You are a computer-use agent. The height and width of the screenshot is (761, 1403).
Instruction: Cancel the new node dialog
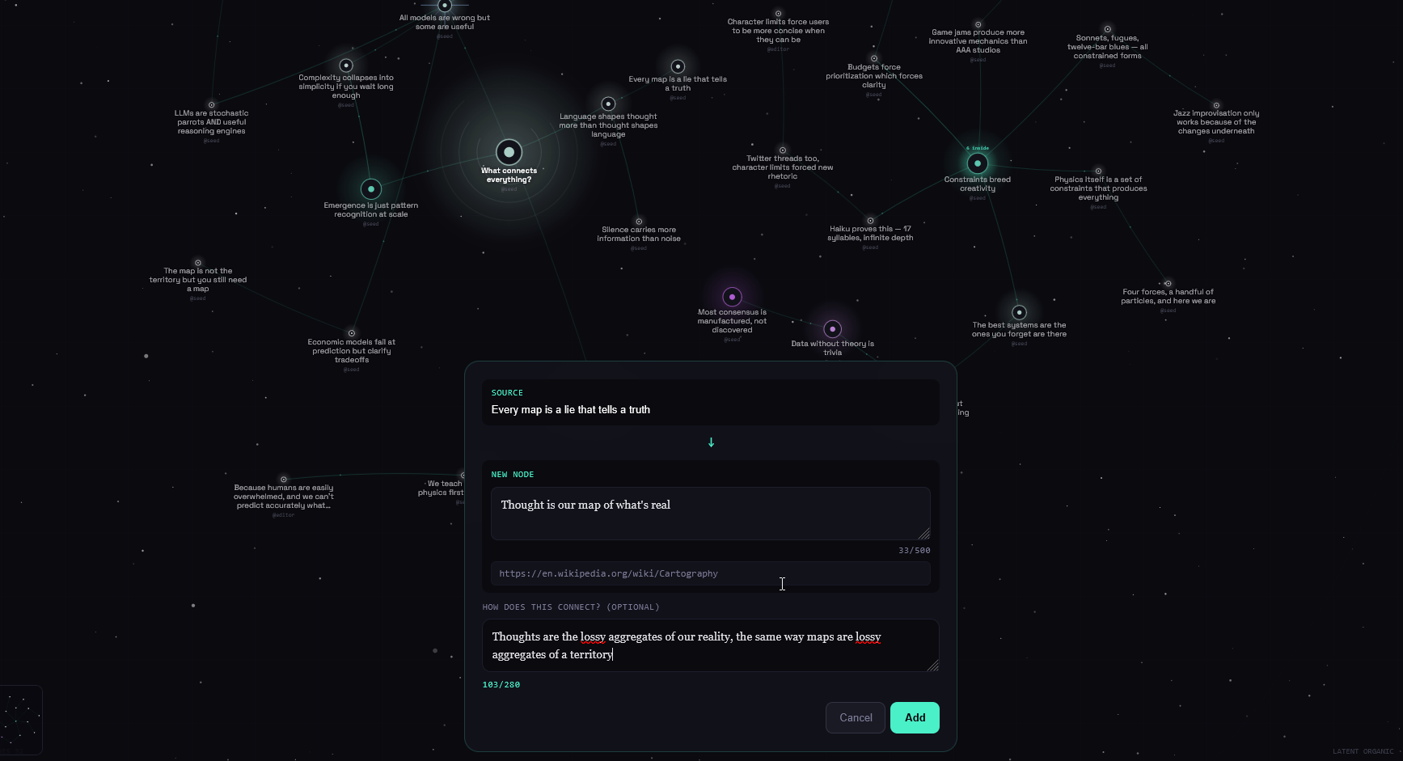click(856, 718)
